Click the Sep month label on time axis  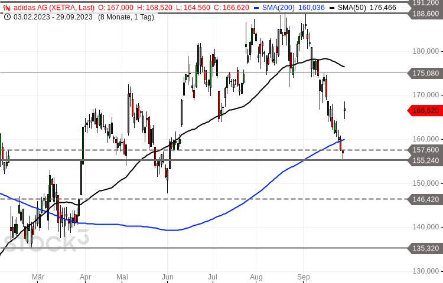click(x=304, y=277)
